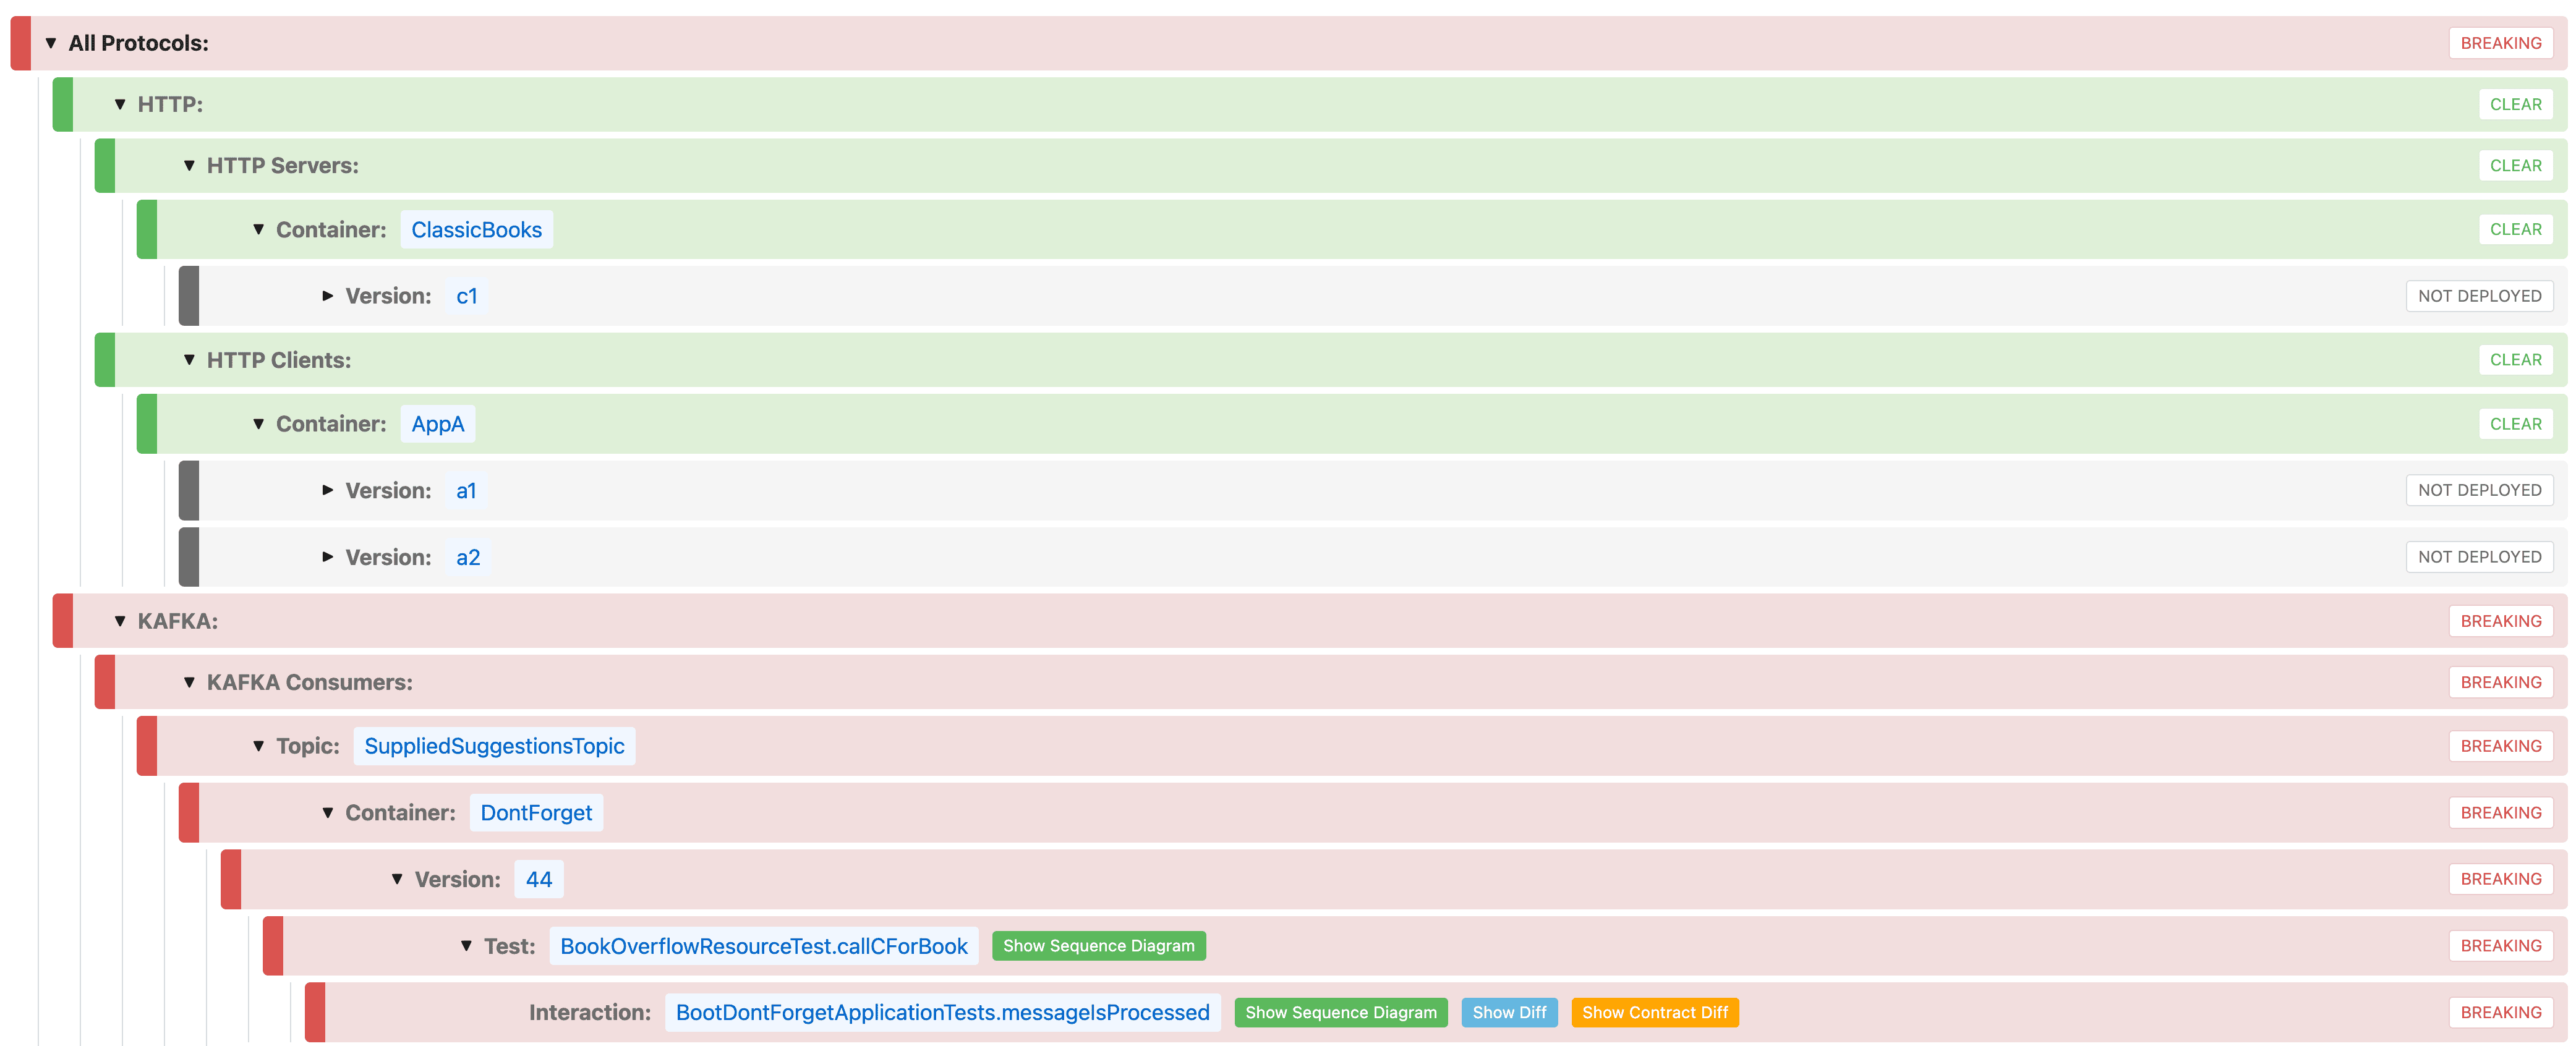Image resolution: width=2576 pixels, height=1046 pixels.
Task: Open the DontForget container link
Action: [x=536, y=812]
